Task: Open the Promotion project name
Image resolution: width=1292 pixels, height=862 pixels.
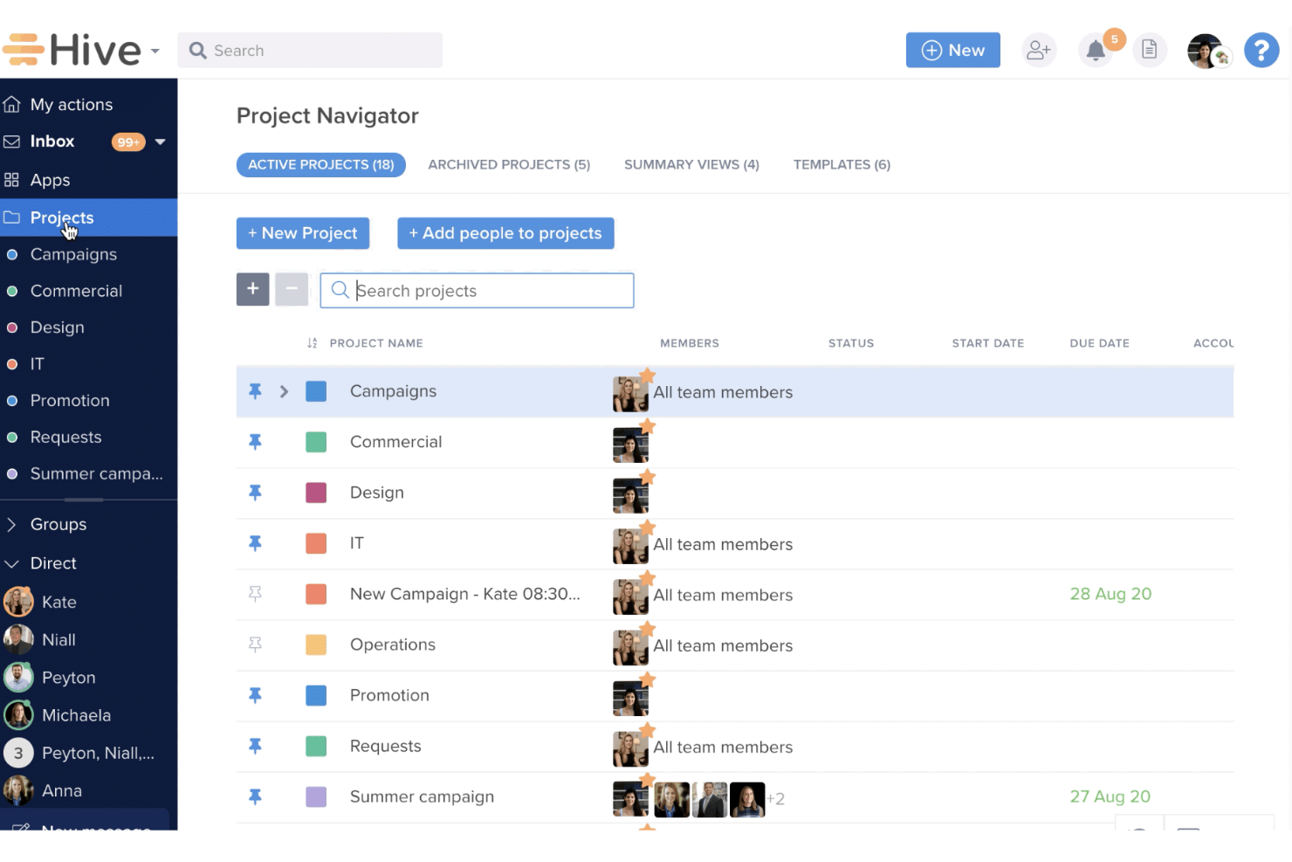Action: click(x=389, y=695)
